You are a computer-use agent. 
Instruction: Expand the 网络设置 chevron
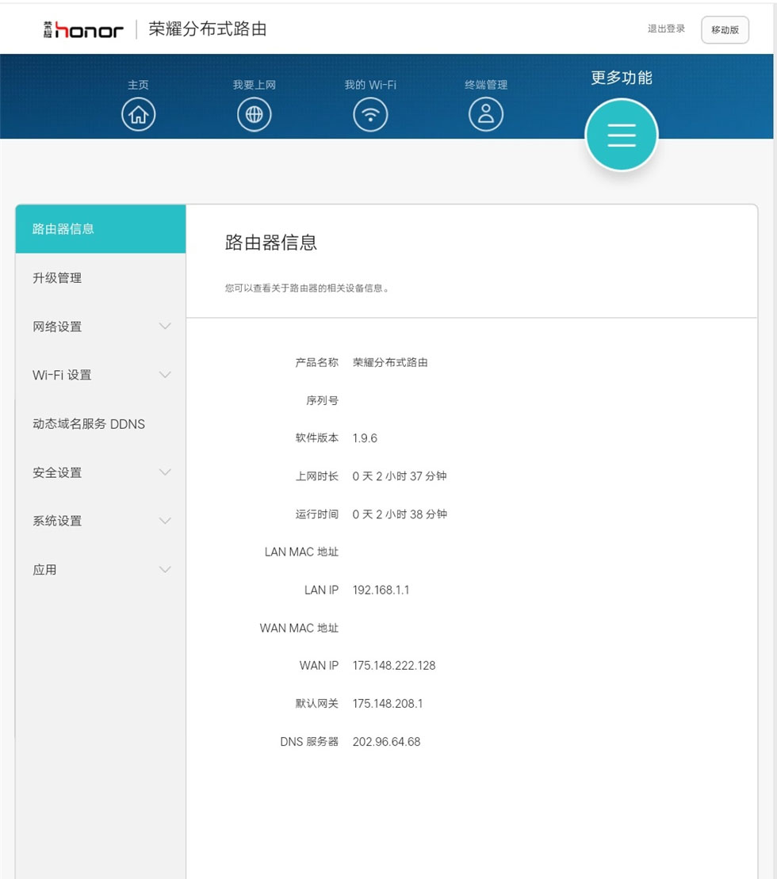coord(165,327)
